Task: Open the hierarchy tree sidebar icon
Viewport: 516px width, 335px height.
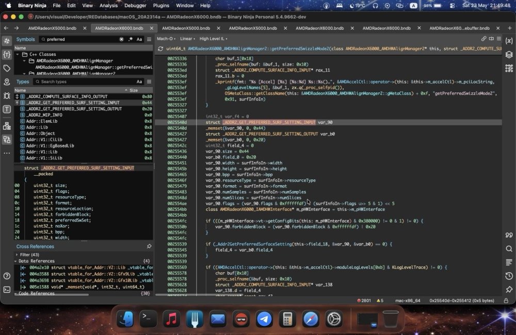Action: (x=7, y=126)
